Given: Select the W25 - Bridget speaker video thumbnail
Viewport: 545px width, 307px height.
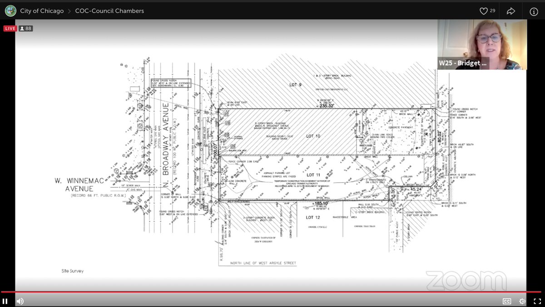Looking at the screenshot, I should click(482, 44).
